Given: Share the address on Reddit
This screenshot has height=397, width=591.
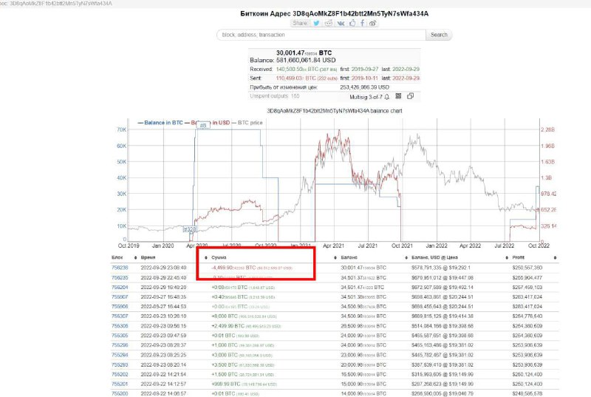Looking at the screenshot, I should tap(329, 24).
